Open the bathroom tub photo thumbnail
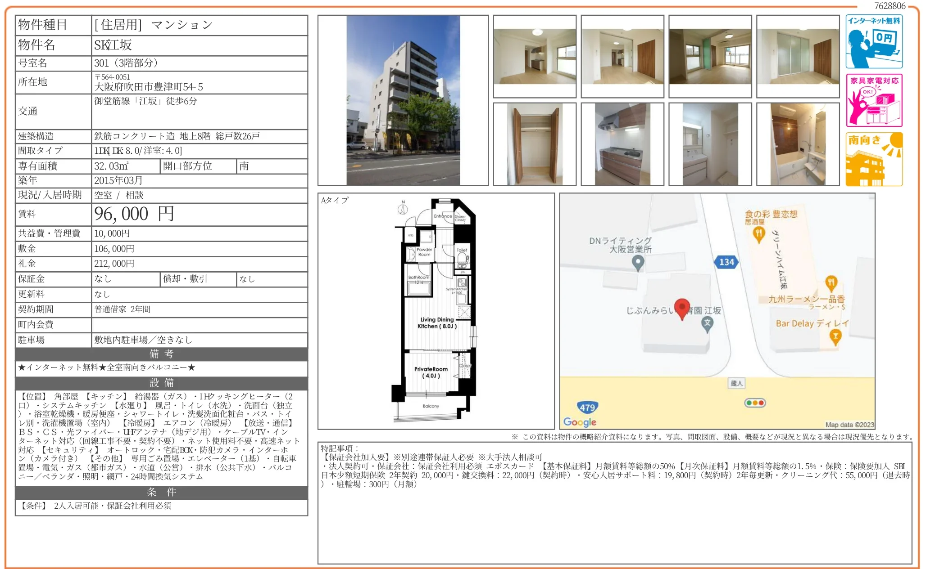Image resolution: width=926 pixels, height=569 pixels. click(798, 144)
